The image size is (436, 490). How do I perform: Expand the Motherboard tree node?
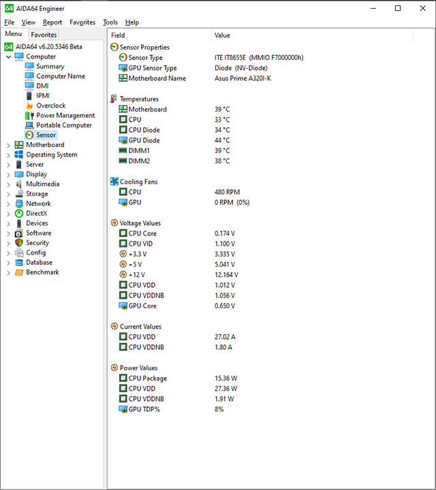(8, 145)
